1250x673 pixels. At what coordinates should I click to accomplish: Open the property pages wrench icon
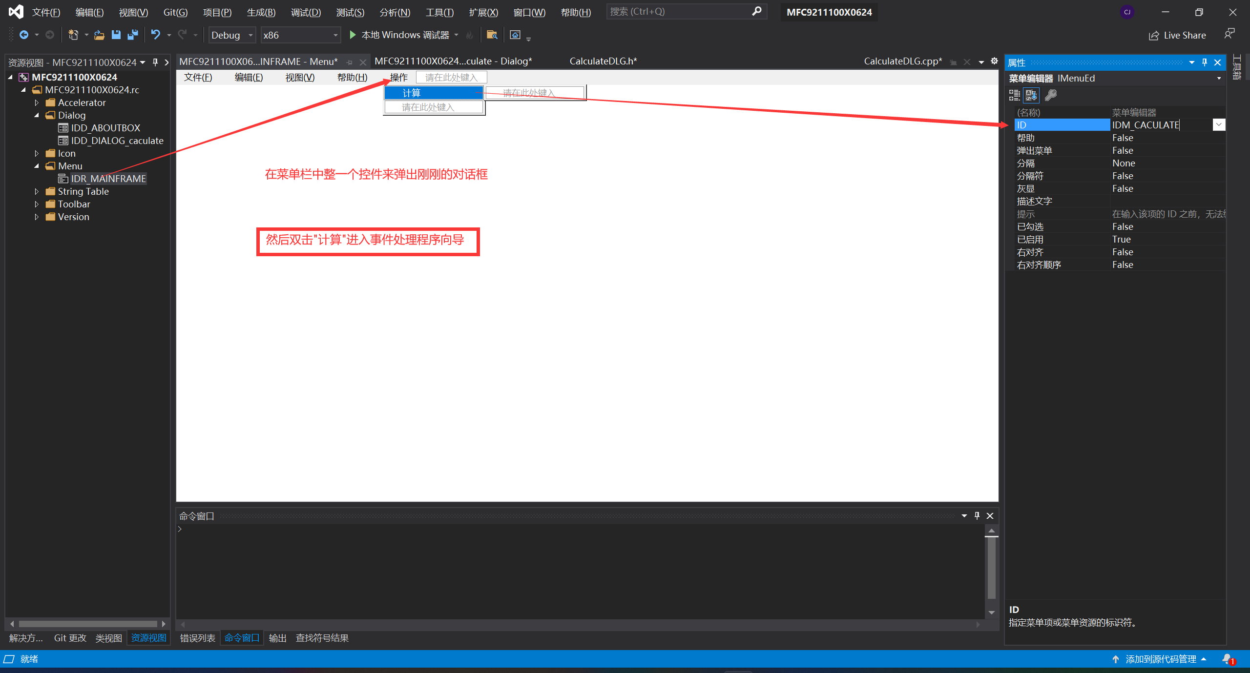1051,95
